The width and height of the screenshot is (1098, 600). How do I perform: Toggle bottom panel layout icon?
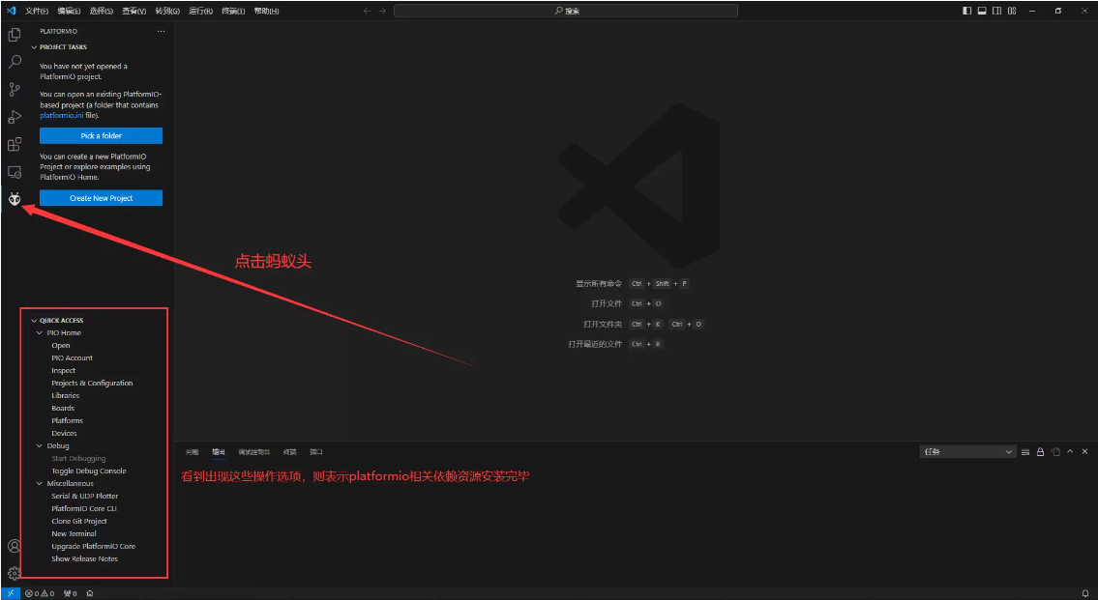(982, 11)
